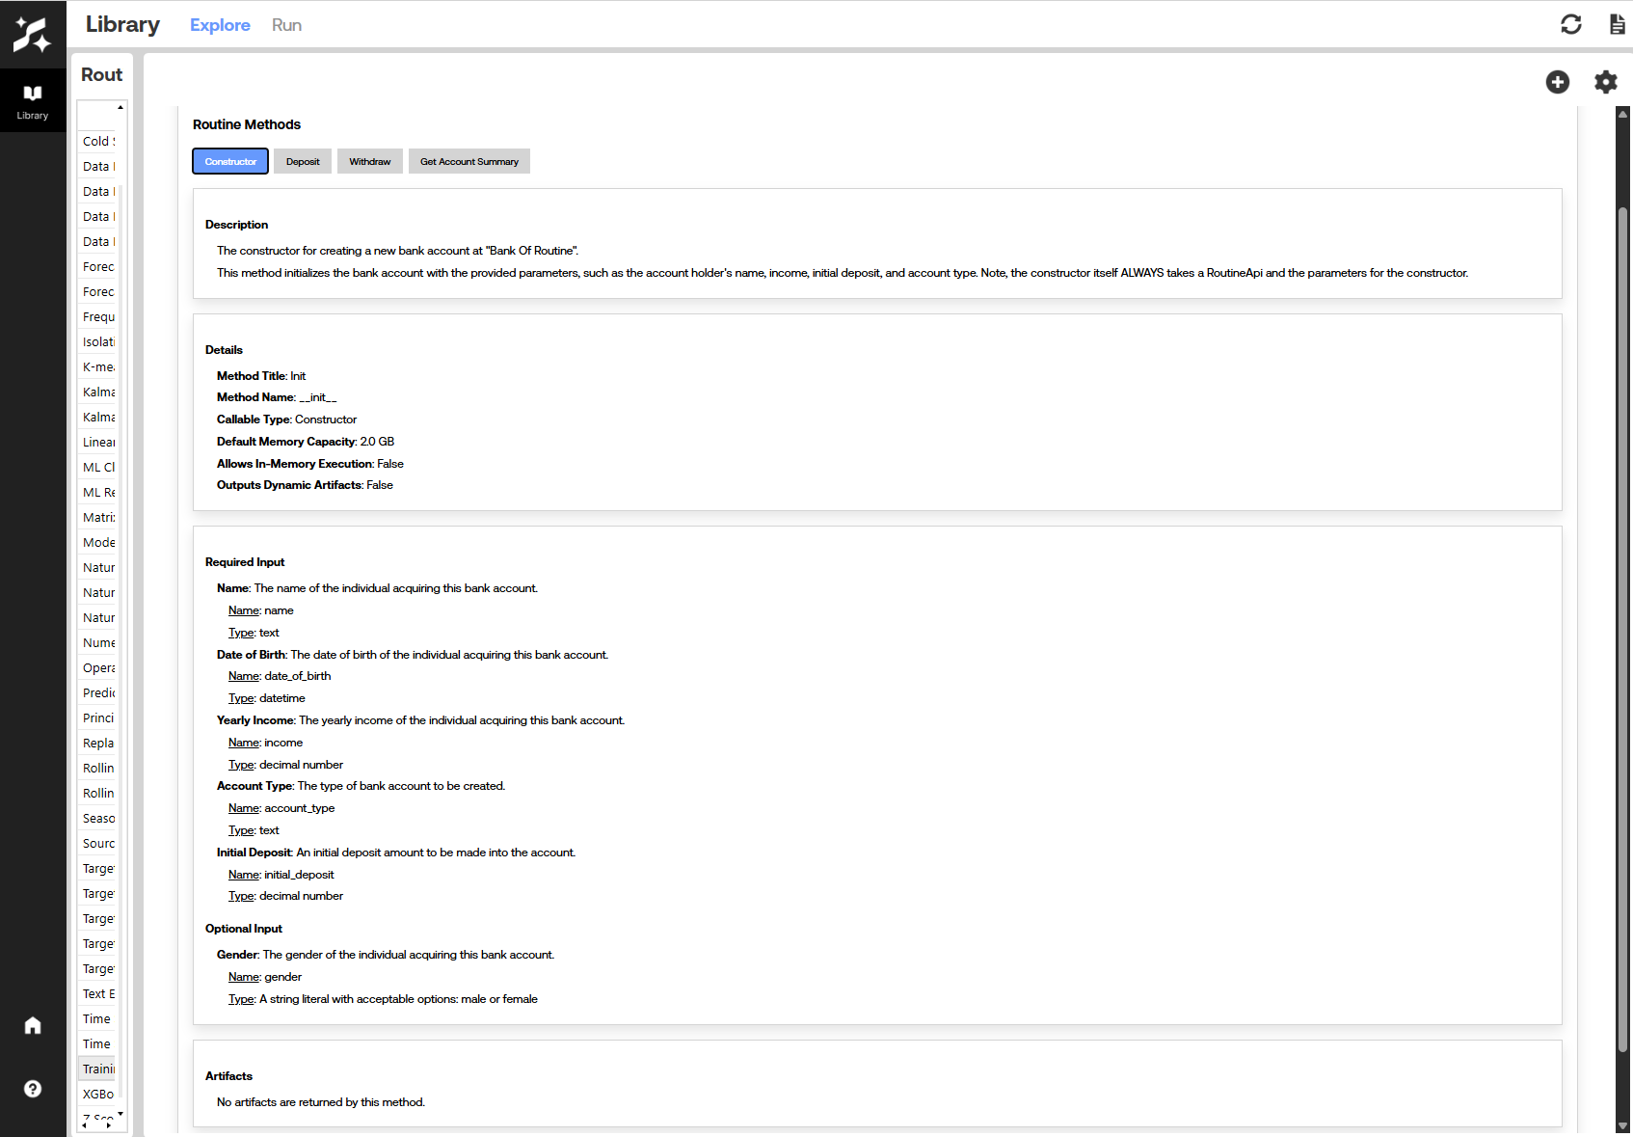Screen dimensions: 1633x1137
Task: Click the sidebar list's scroll-up arrow
Action: [120, 108]
